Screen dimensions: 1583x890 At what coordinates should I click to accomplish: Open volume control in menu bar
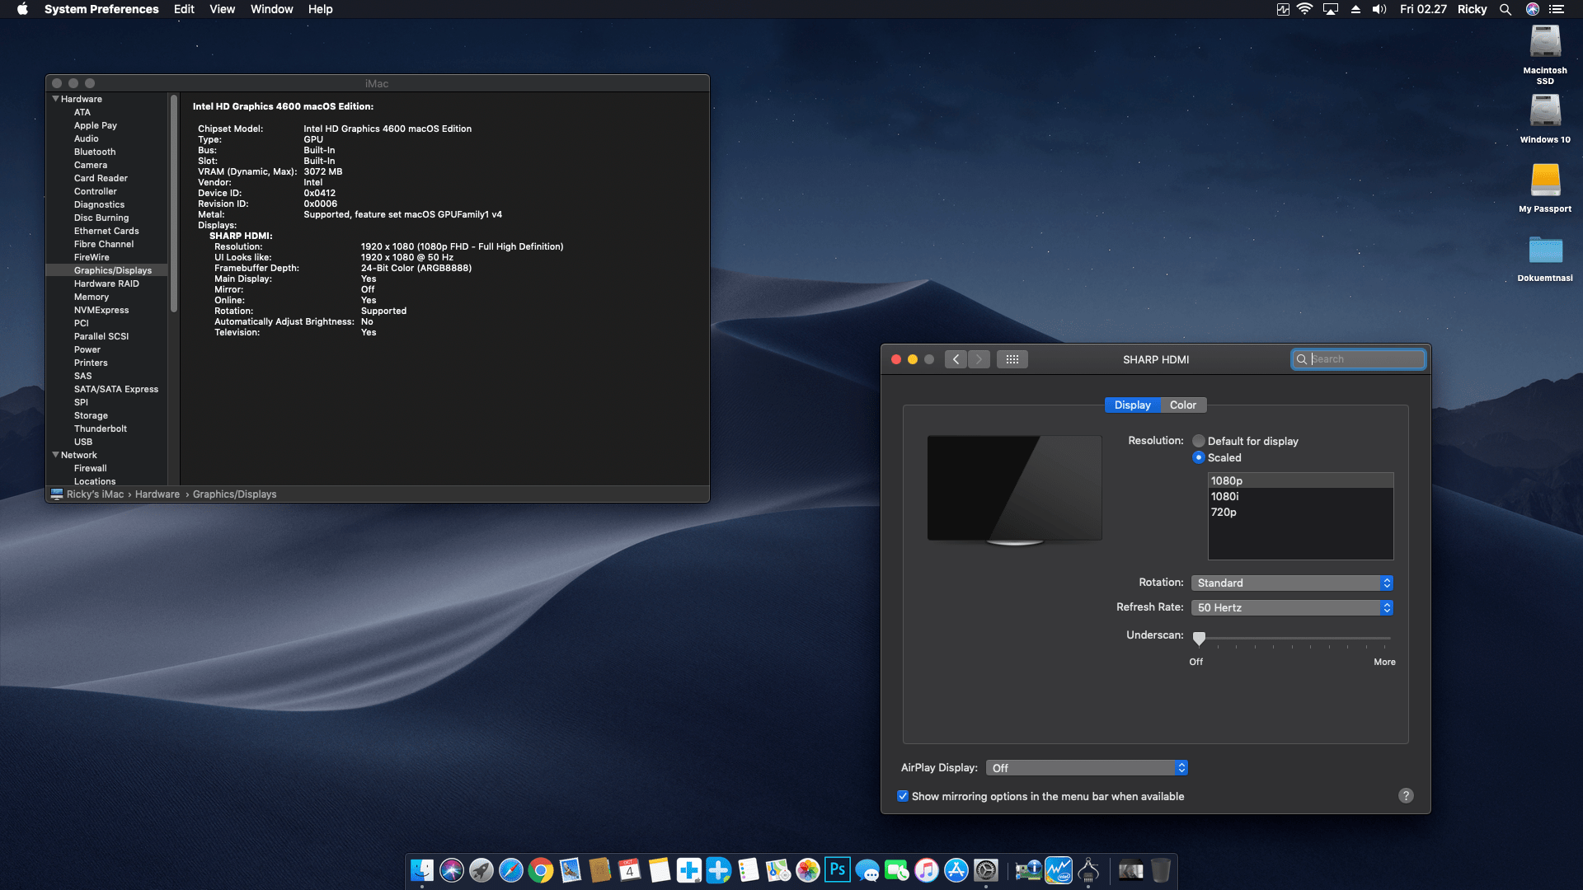pos(1379,9)
